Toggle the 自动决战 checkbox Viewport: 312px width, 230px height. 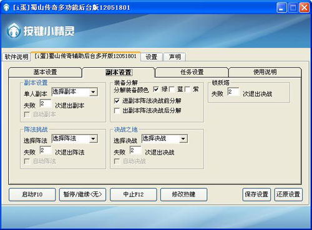click(x=117, y=161)
